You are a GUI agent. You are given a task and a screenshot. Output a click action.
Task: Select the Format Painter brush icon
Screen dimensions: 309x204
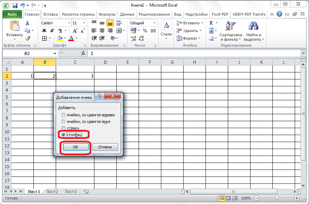click(28, 38)
